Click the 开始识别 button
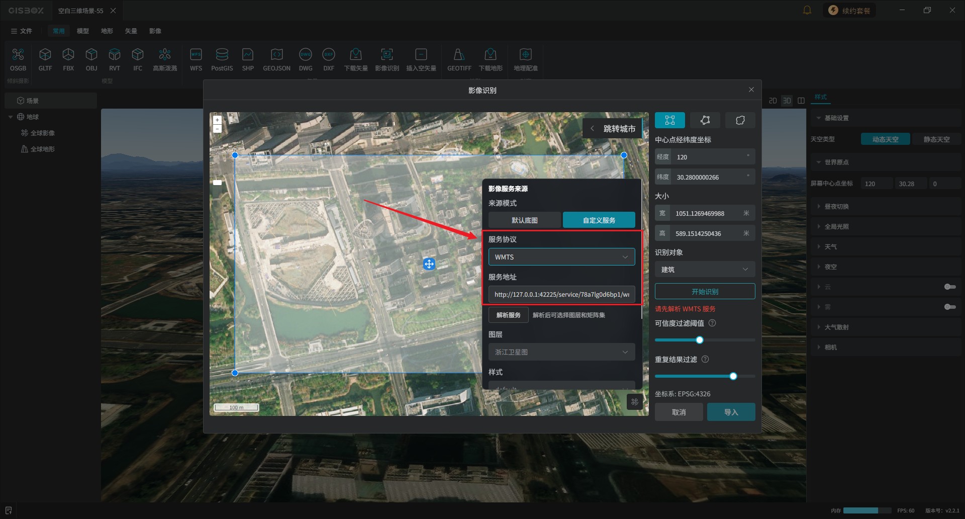 coord(705,292)
